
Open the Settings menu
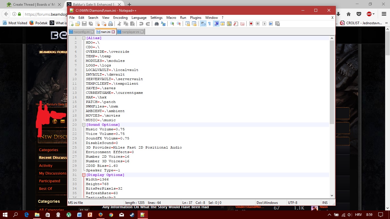click(156, 17)
